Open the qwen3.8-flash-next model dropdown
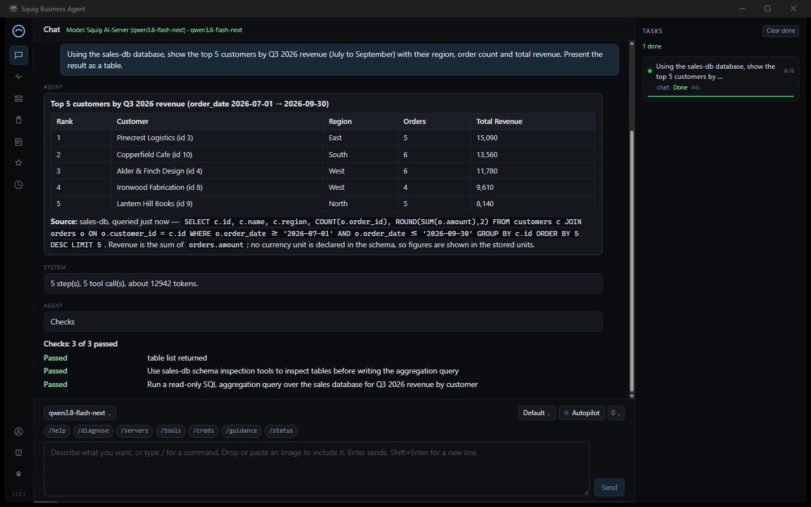 79,413
